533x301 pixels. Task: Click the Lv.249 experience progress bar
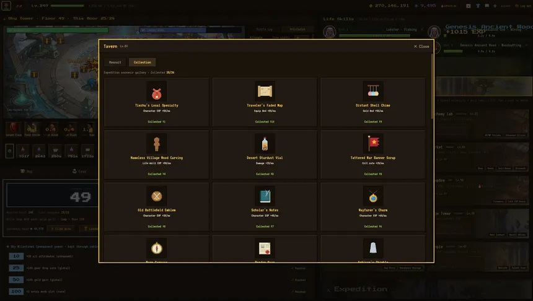[68, 6]
